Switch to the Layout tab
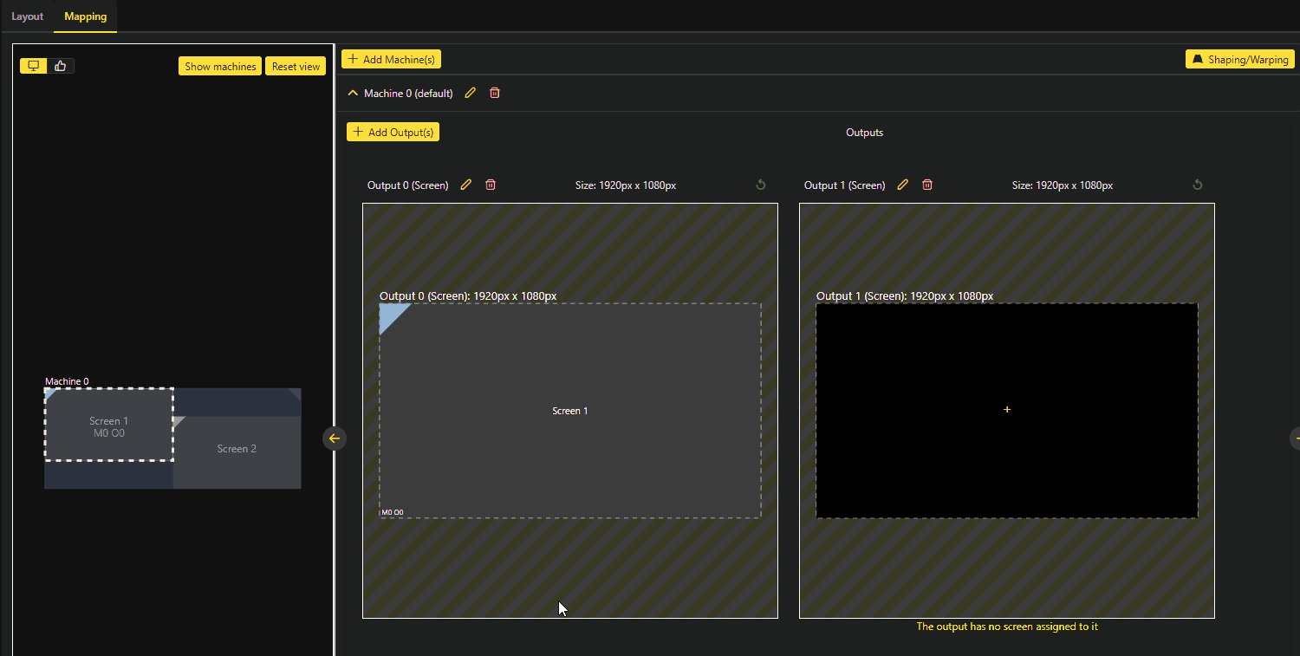 [28, 16]
